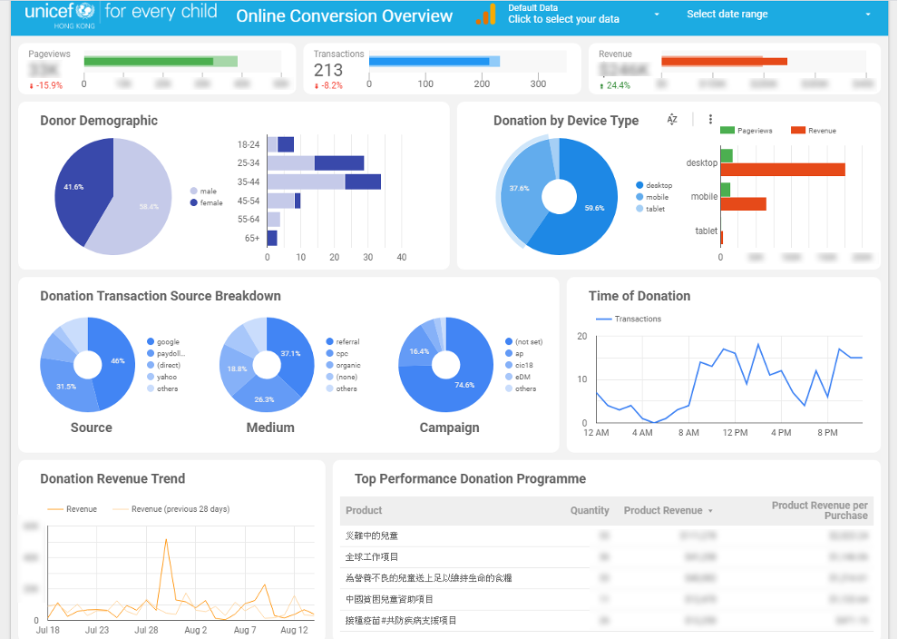Click the yahoo legend entry
Screen dimensions: 898x639
coord(162,377)
